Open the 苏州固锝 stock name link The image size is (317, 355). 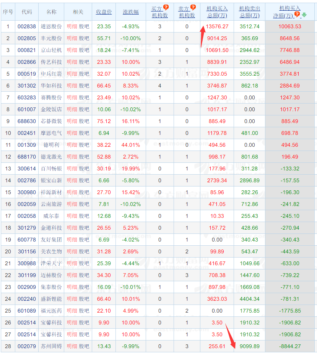coord(51,346)
